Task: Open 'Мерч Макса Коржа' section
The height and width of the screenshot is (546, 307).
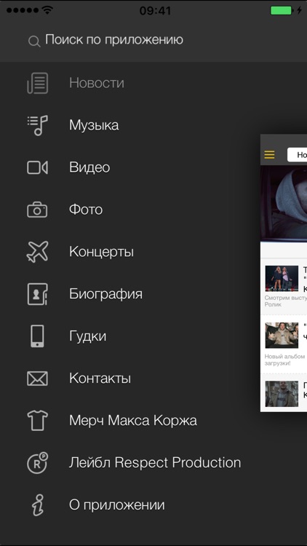Action: 133,421
